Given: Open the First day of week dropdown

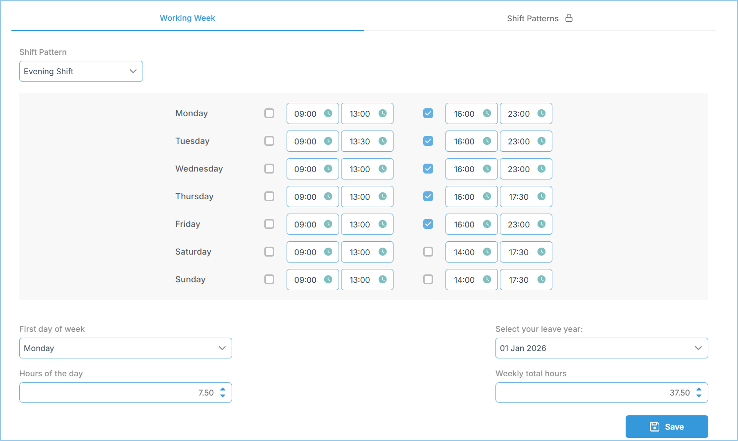Looking at the screenshot, I should pyautogui.click(x=126, y=348).
